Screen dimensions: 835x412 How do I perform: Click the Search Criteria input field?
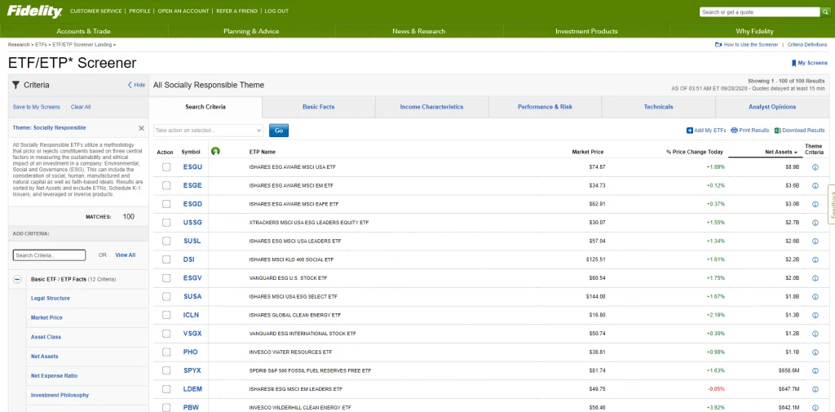coord(49,255)
